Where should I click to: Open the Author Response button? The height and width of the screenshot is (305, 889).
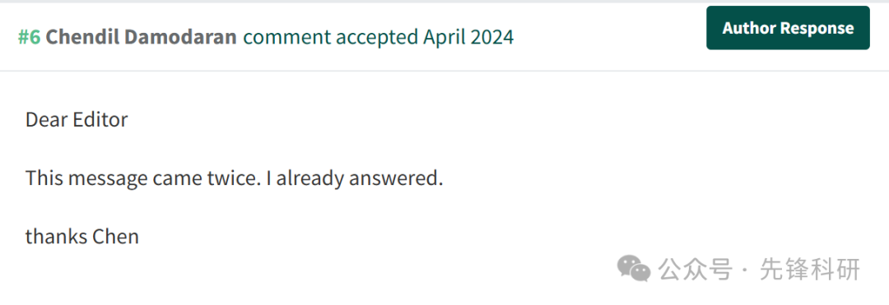coord(788,28)
